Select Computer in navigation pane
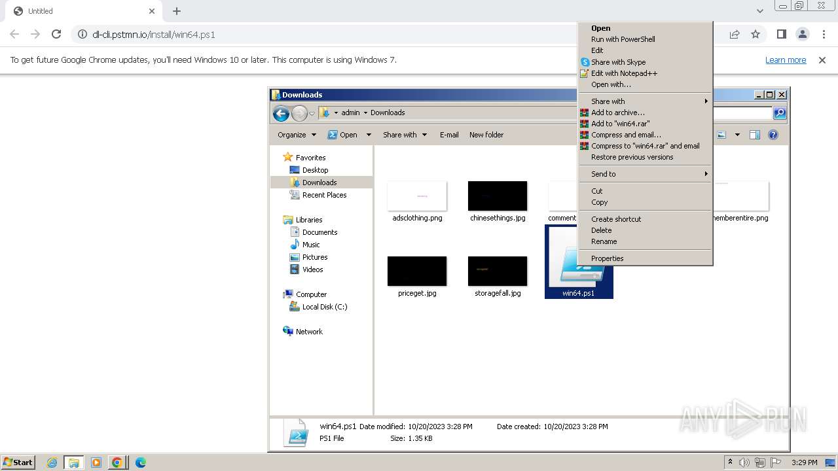 [311, 294]
